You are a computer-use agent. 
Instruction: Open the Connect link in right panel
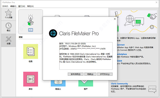pos(121,45)
